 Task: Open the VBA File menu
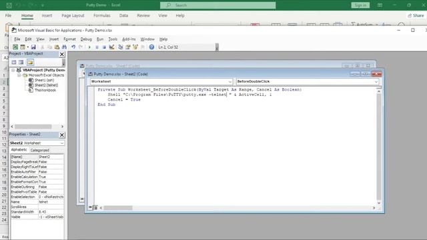point(17,39)
